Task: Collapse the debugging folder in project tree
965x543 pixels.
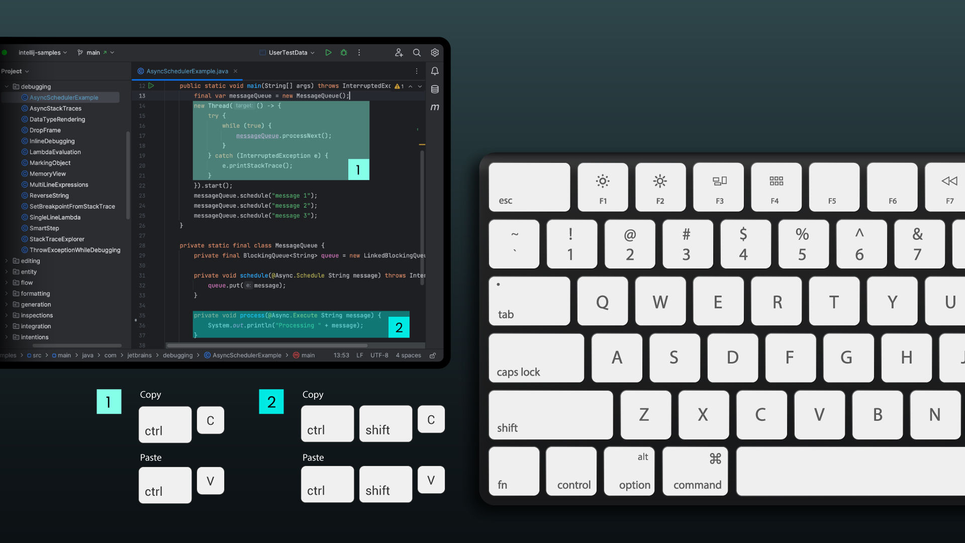Action: click(7, 86)
